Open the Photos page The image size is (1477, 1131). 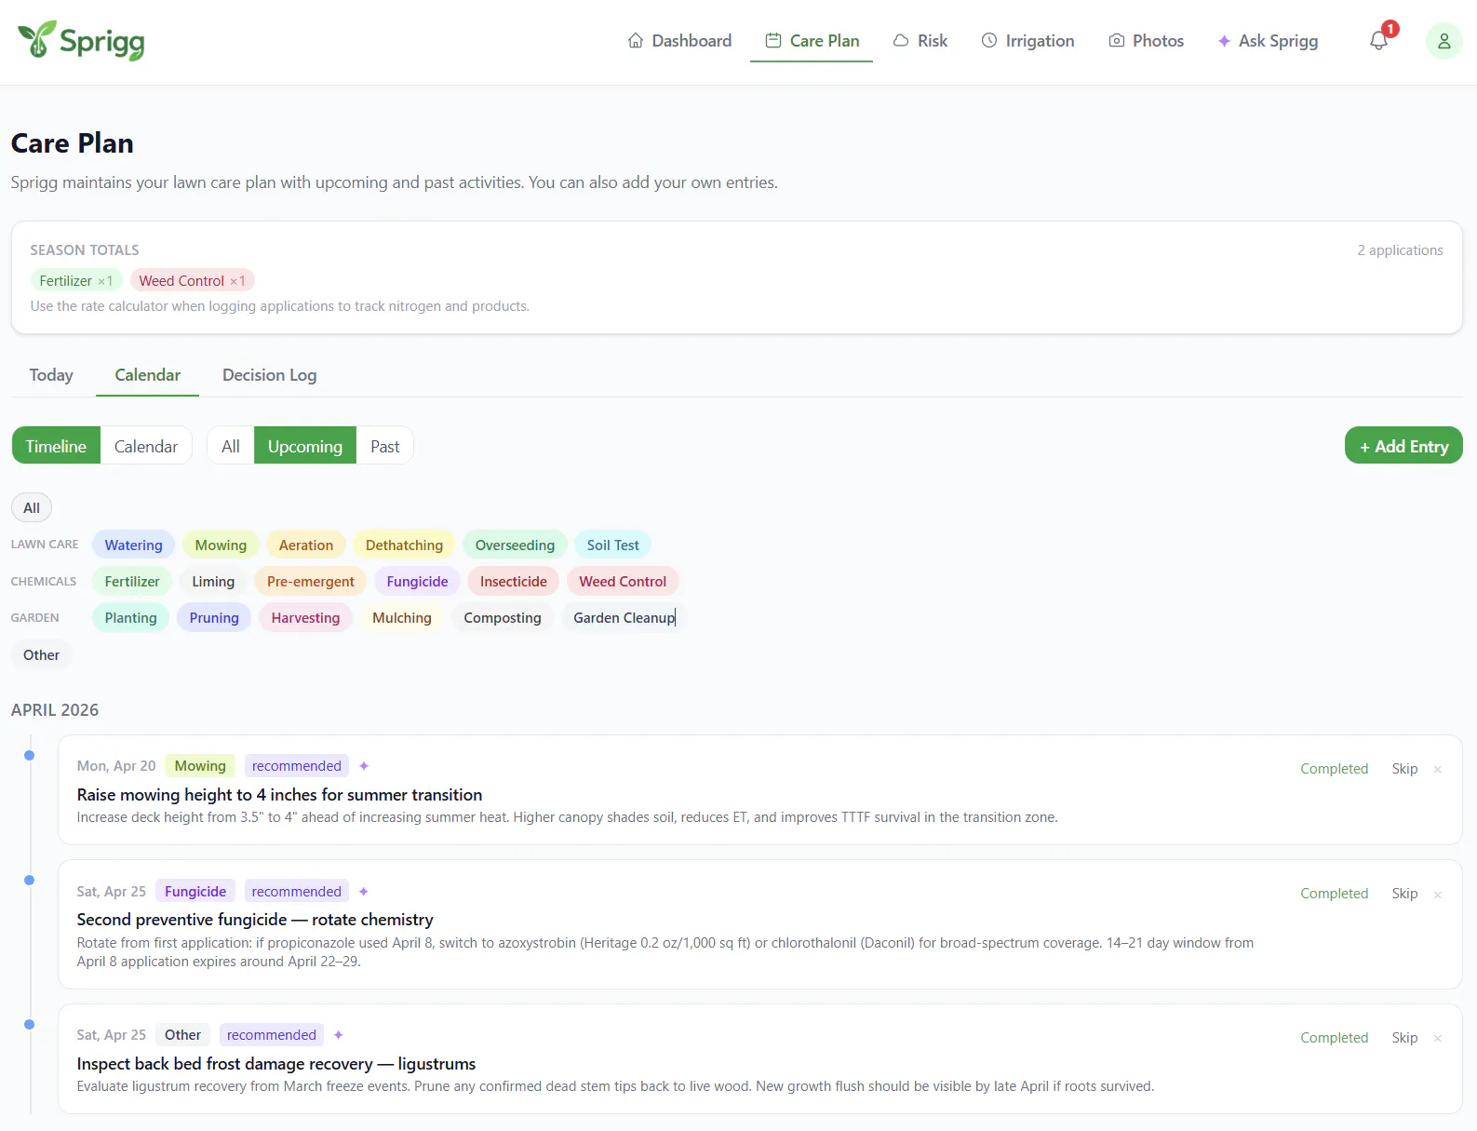1146,41
